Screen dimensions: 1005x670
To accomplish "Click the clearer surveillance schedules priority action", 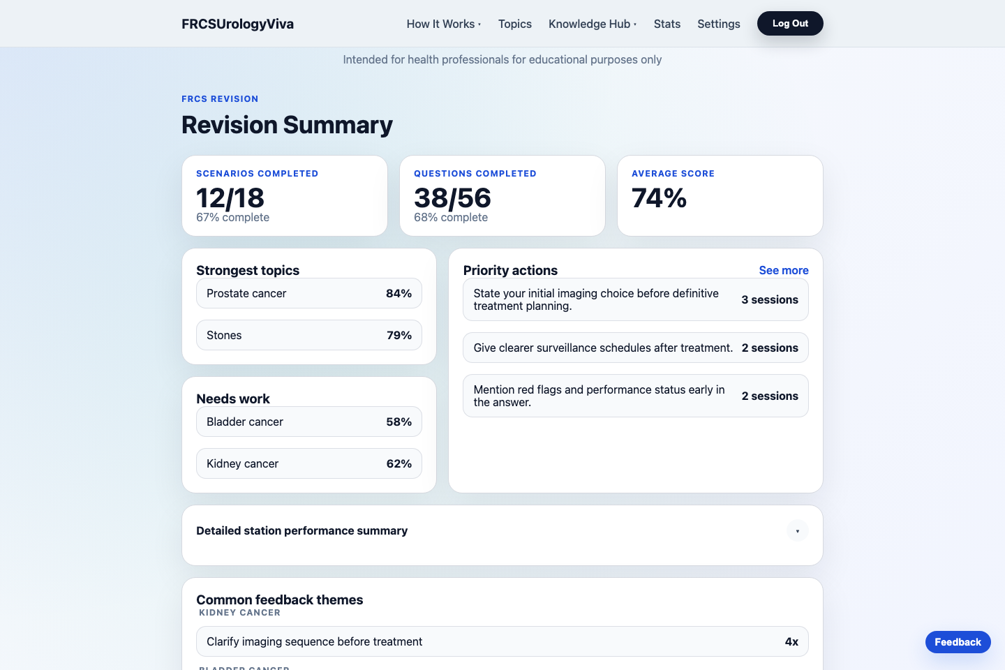I will (636, 348).
